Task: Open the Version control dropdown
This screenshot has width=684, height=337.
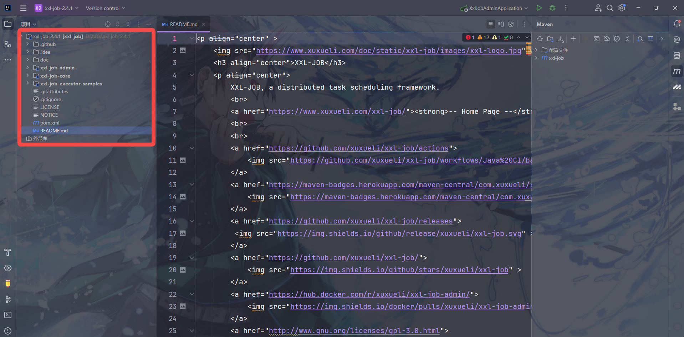Action: [x=106, y=8]
